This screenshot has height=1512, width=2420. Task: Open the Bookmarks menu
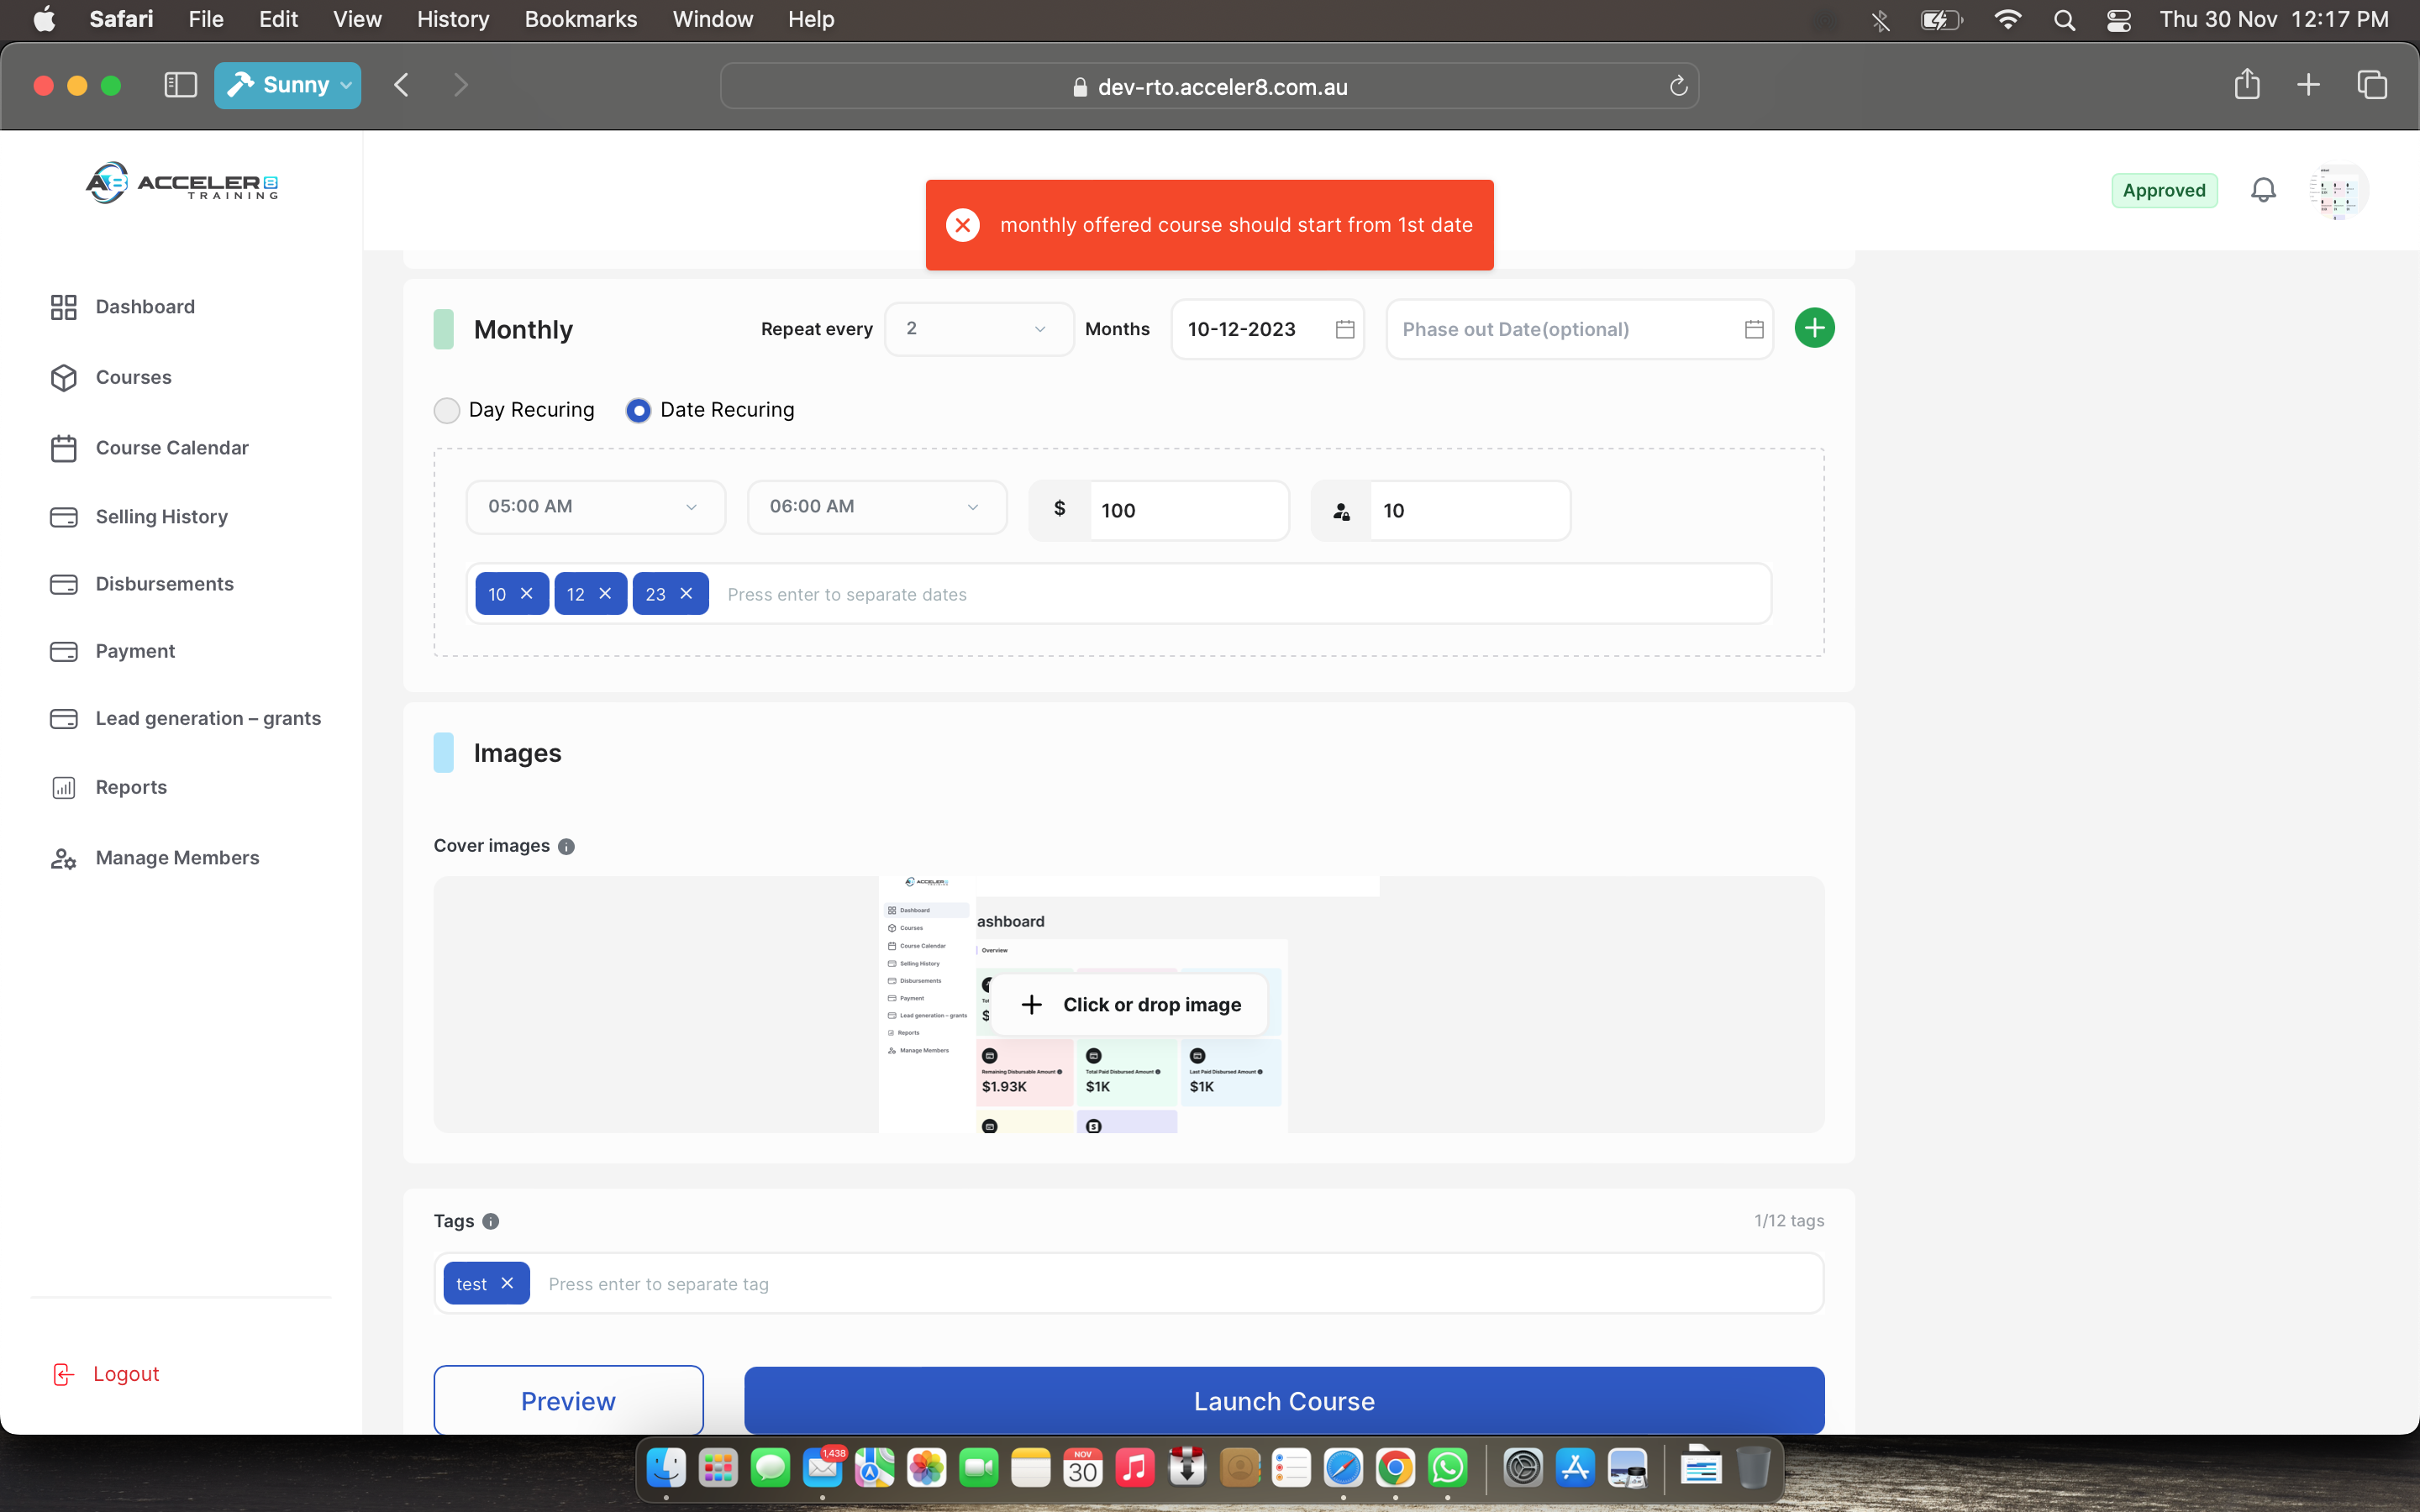(x=580, y=19)
